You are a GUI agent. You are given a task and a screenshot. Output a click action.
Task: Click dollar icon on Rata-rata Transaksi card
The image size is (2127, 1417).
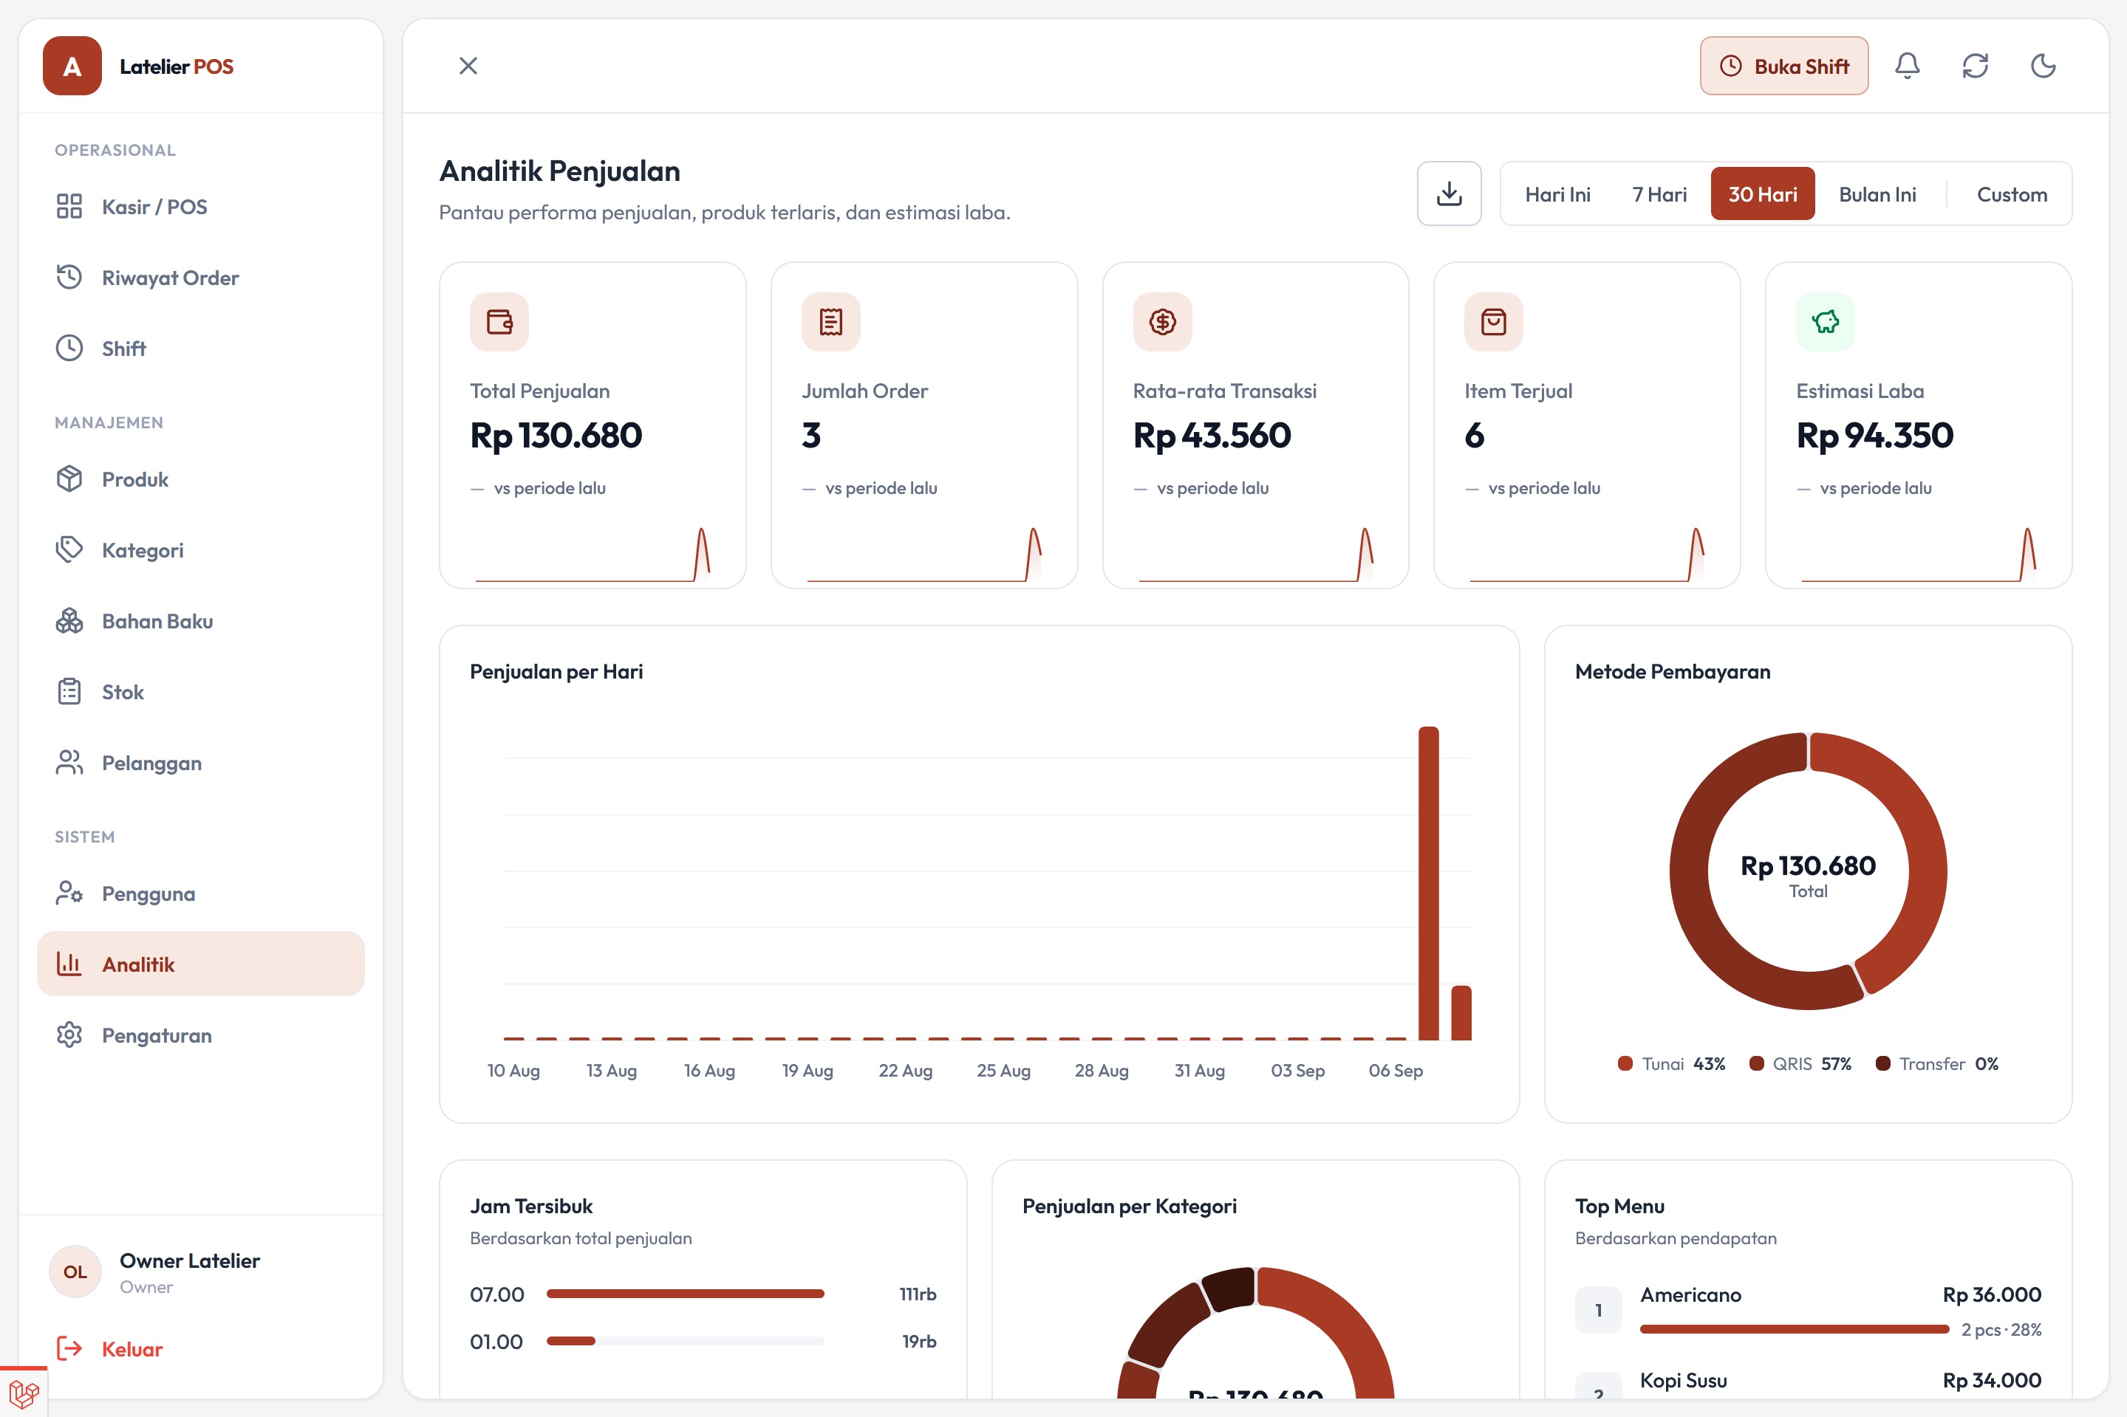[x=1162, y=322]
